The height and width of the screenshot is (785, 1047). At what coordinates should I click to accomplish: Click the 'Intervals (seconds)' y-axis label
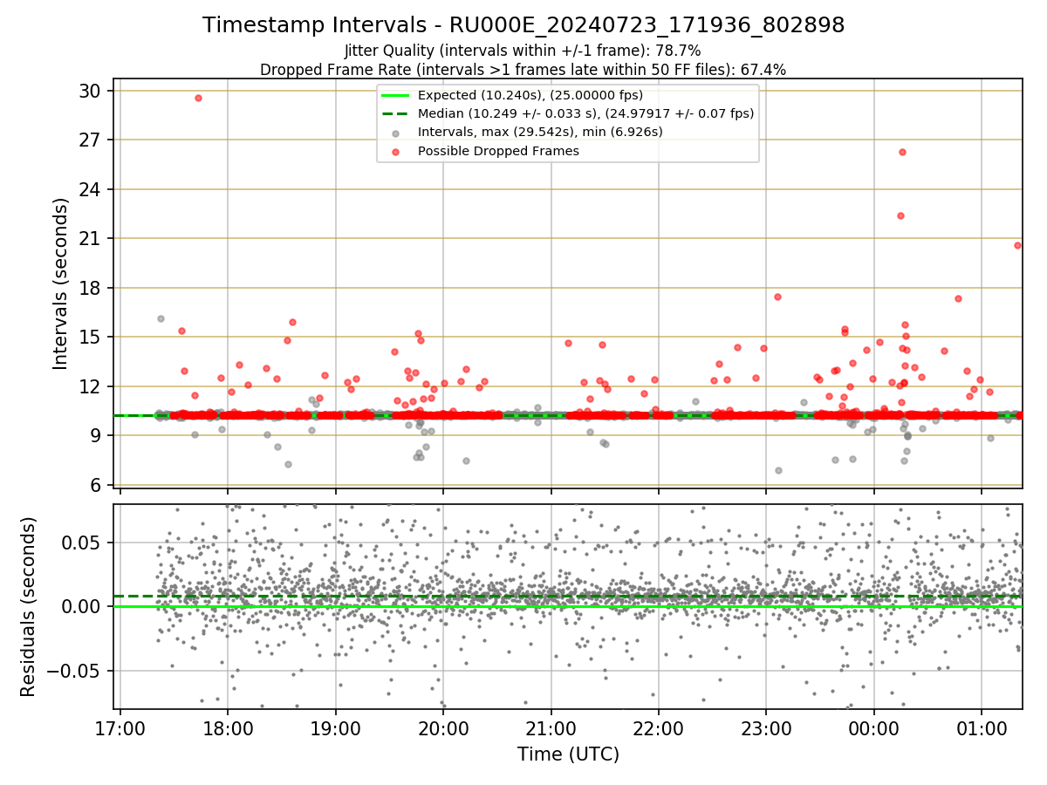click(61, 283)
